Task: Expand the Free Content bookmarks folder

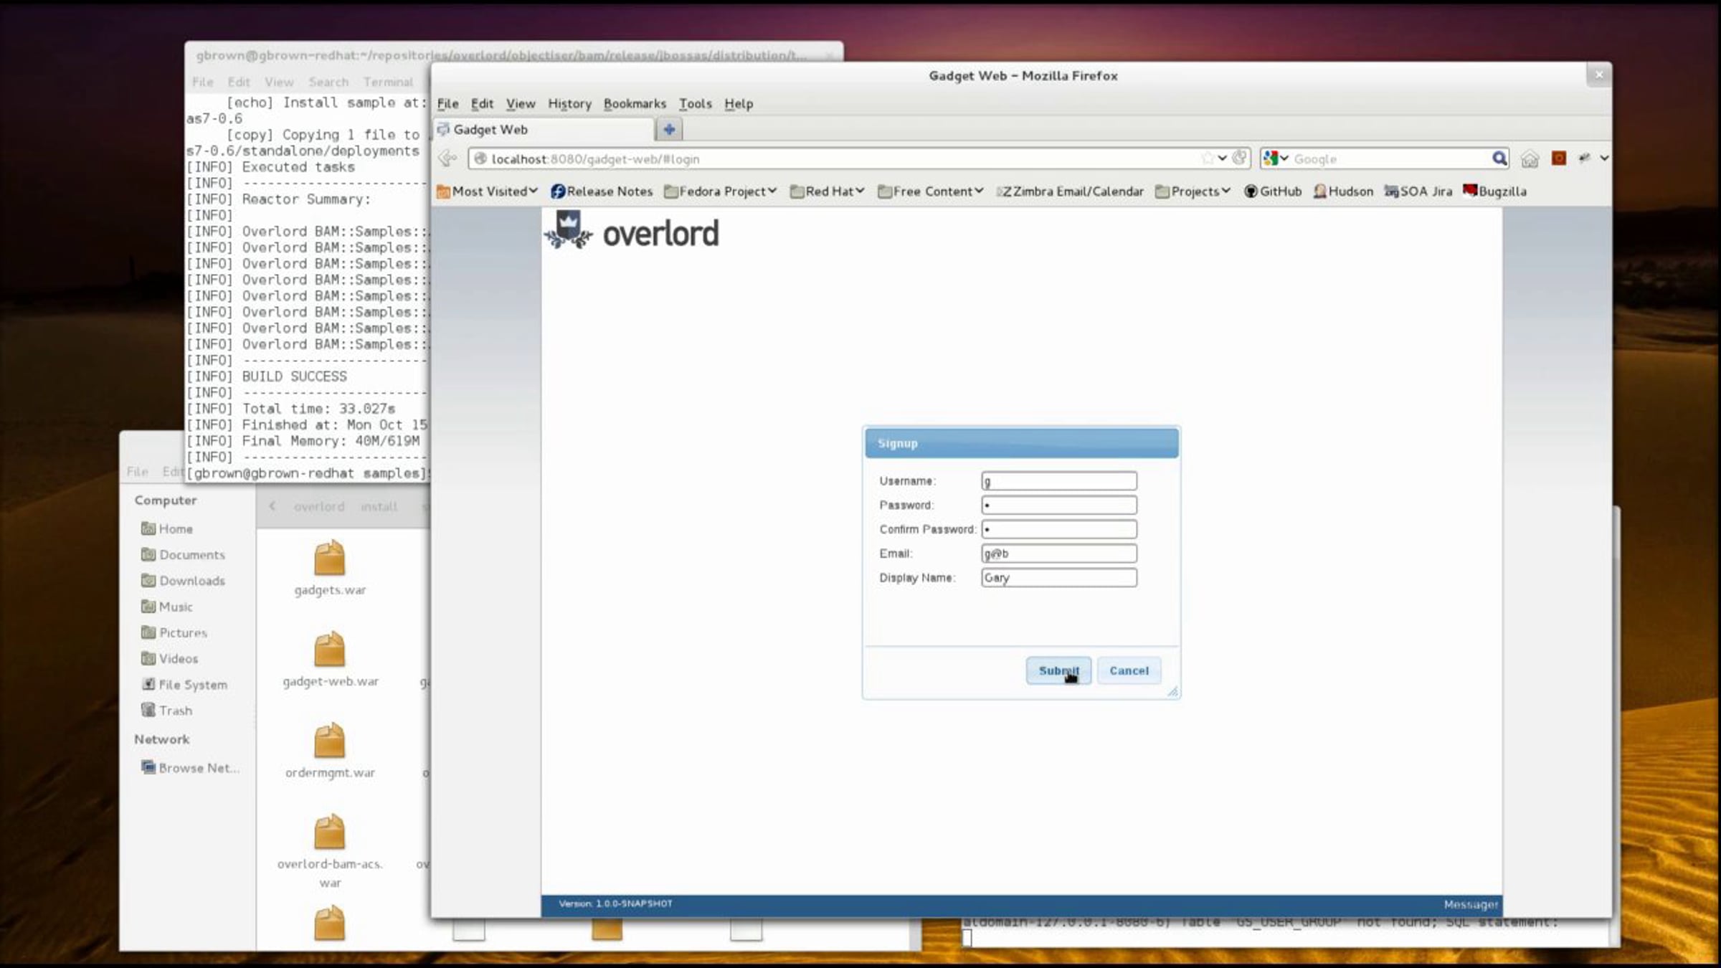Action: (931, 191)
